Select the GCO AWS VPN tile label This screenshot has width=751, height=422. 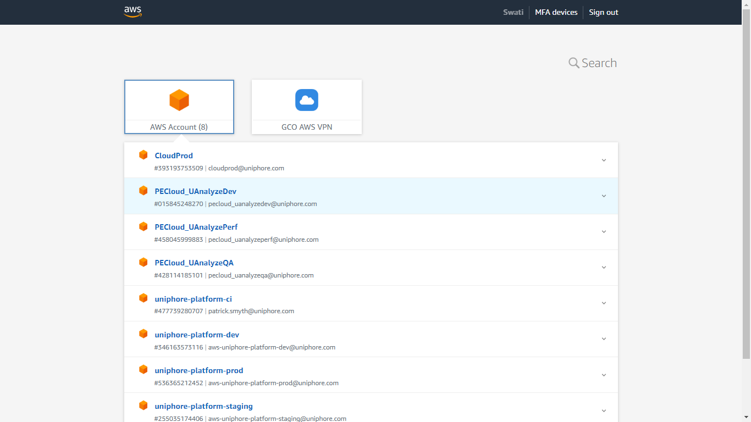(307, 127)
